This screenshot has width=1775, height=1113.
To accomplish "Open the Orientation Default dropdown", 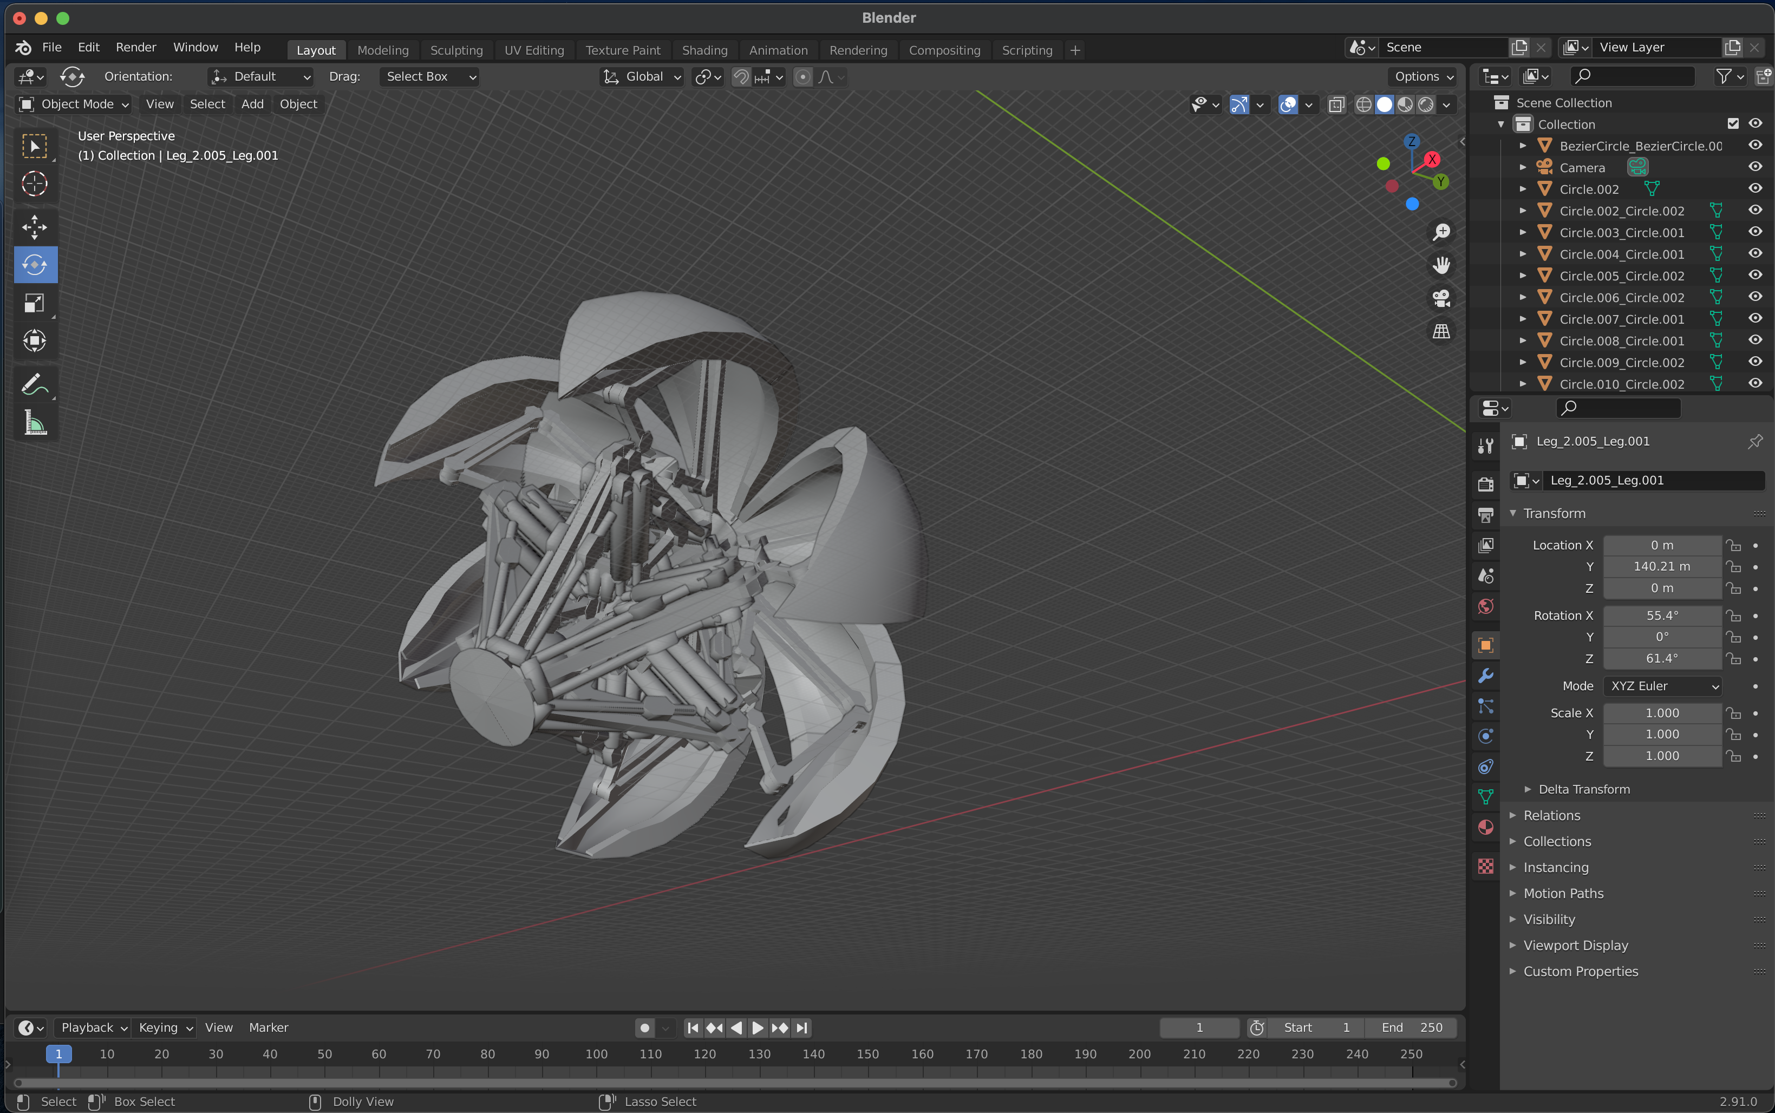I will pyautogui.click(x=260, y=76).
